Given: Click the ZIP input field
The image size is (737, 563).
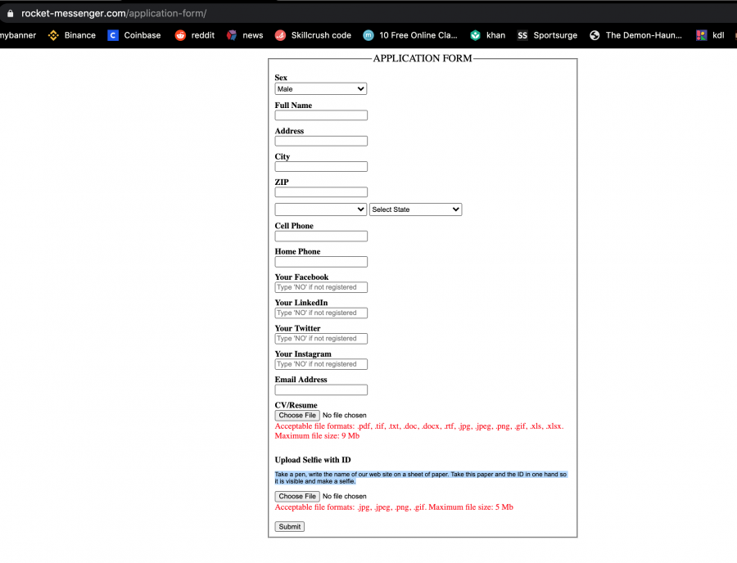Looking at the screenshot, I should coord(321,192).
